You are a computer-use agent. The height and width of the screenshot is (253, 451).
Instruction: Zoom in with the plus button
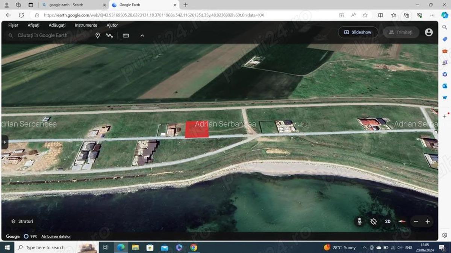(427, 221)
